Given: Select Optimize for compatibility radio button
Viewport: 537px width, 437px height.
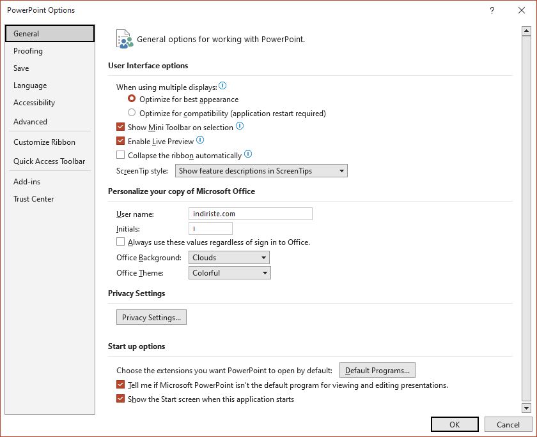Looking at the screenshot, I should (132, 112).
